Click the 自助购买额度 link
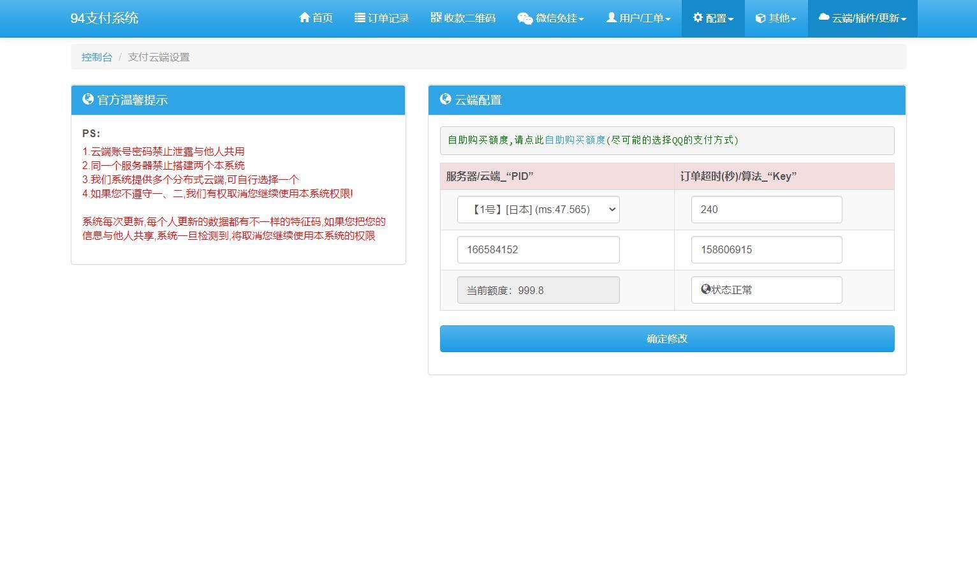 click(575, 140)
